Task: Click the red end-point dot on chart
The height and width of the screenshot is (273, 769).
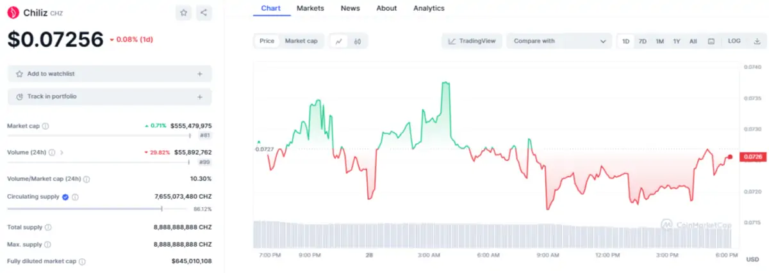Action: pyautogui.click(x=730, y=157)
